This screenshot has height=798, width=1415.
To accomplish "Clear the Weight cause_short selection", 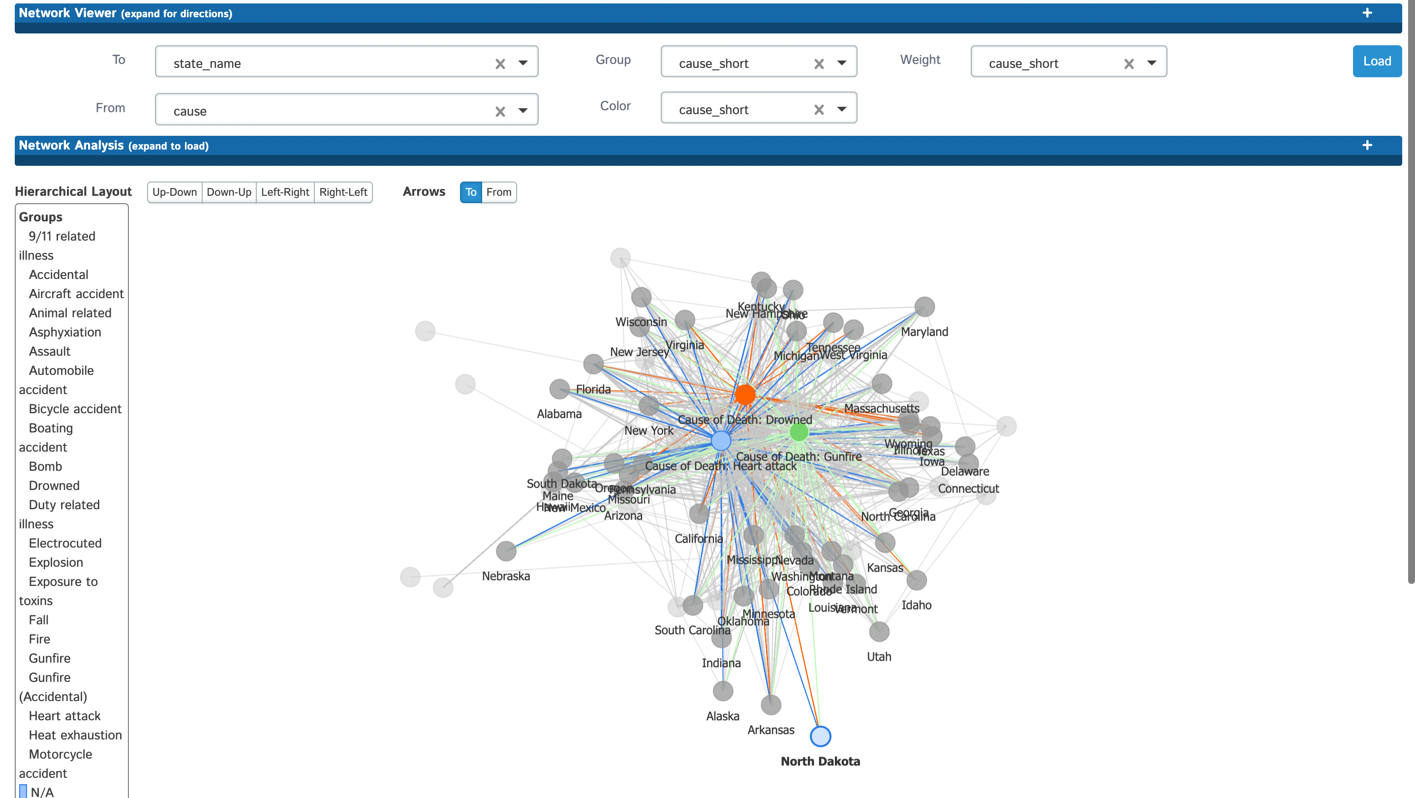I will [1128, 63].
